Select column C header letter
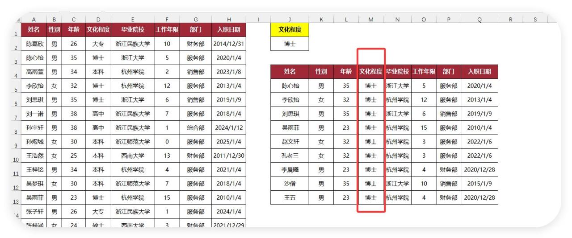The image size is (572, 238). coord(73,20)
